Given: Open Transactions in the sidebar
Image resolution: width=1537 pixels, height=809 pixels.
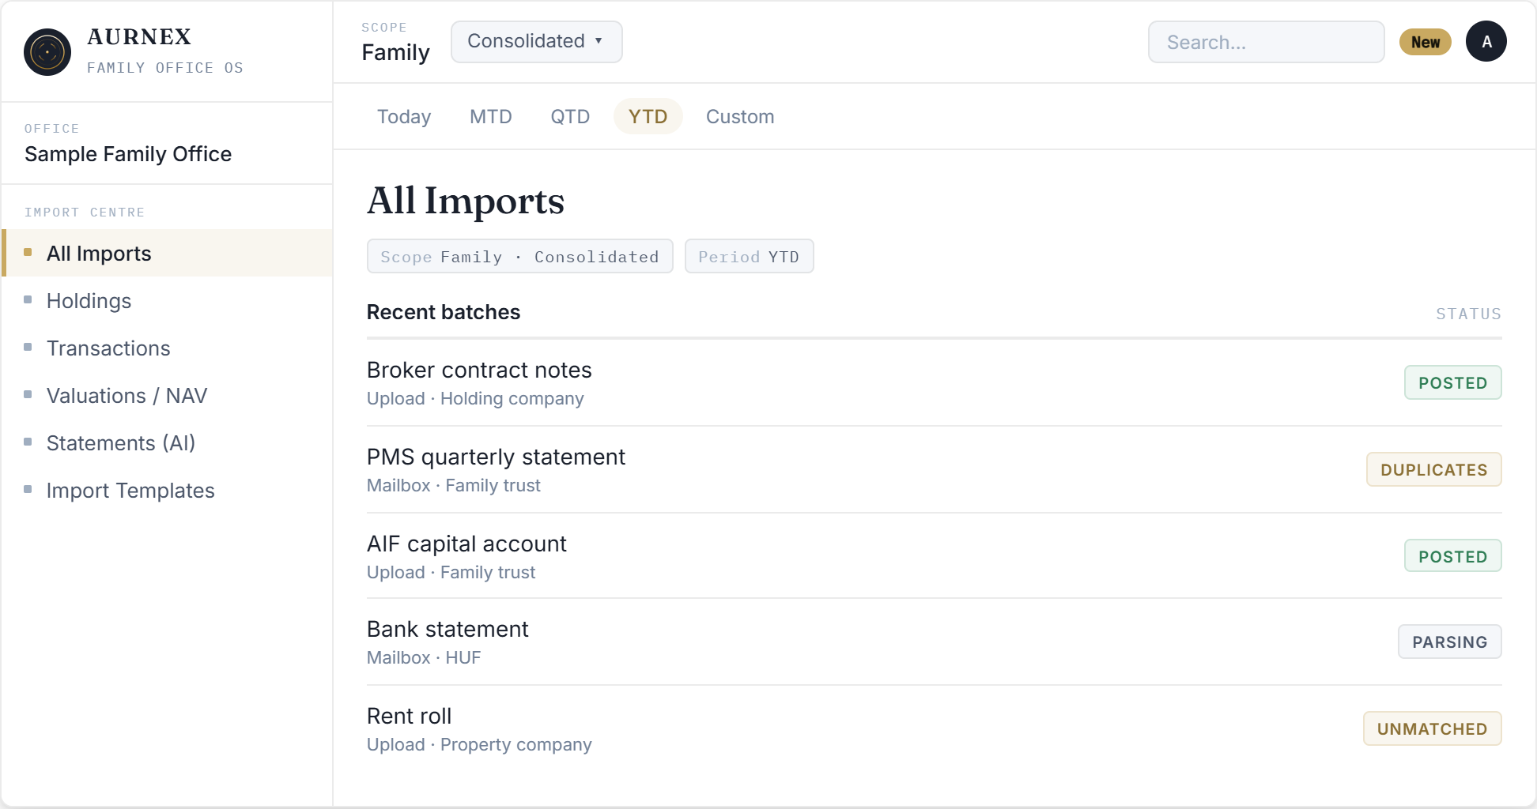Looking at the screenshot, I should click(x=168, y=348).
